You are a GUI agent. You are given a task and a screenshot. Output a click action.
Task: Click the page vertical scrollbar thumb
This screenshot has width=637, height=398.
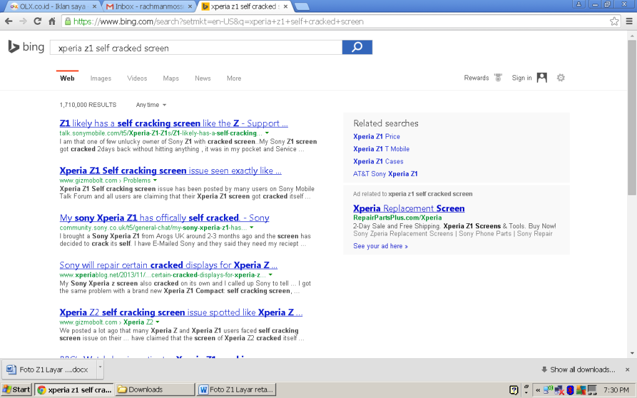click(632, 118)
